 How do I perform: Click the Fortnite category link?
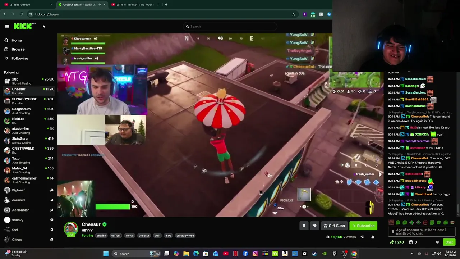[87, 236]
